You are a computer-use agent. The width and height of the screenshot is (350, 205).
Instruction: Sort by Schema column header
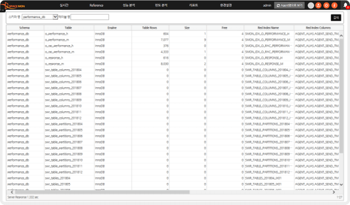pos(25,28)
